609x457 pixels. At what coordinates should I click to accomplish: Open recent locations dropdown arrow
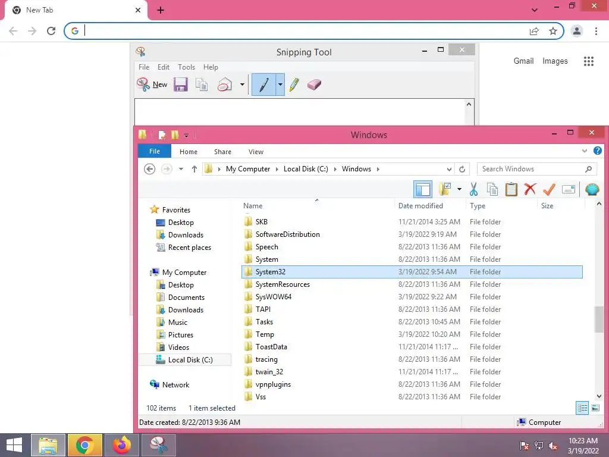[181, 169]
